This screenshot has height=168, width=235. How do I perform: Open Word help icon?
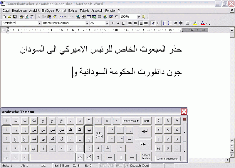(143, 17)
